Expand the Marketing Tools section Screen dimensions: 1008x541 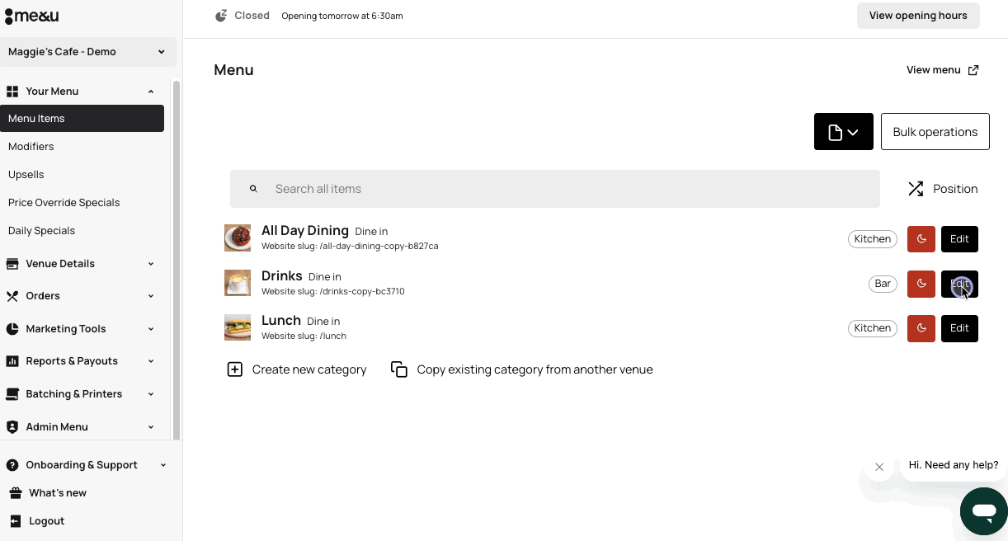151,329
